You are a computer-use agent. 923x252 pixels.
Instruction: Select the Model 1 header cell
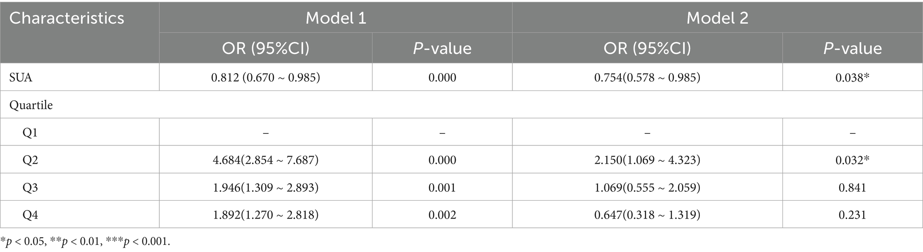(336, 18)
